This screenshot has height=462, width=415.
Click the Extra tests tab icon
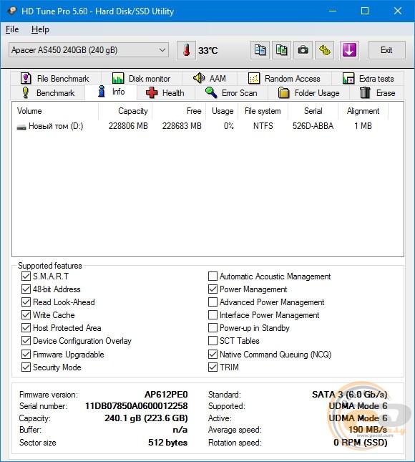pos(348,78)
